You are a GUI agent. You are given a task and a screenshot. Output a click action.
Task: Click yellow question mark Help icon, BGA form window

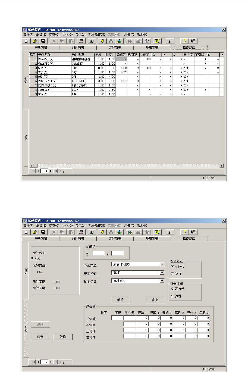point(184,232)
